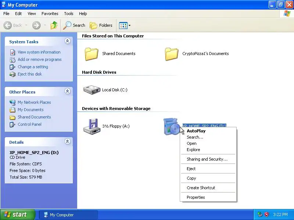The width and height of the screenshot is (294, 220).
Task: Click the 3½ Floppy (A:) label
Action: click(x=116, y=126)
